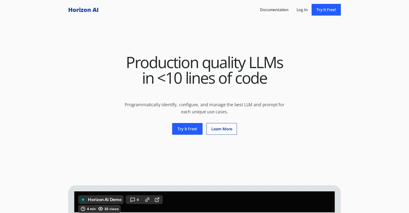The width and height of the screenshot is (409, 213).
Task: Click Try It Free! below the headline
Action: coord(187,129)
